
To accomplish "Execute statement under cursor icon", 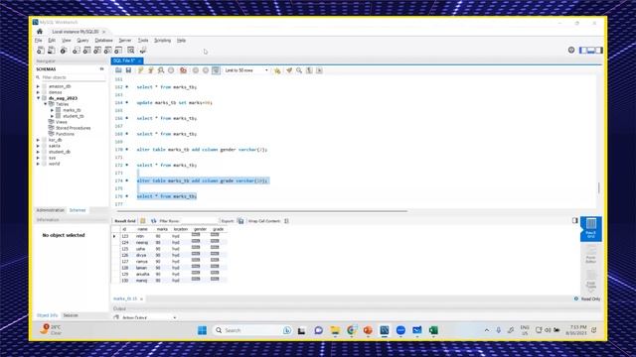I will [x=150, y=70].
